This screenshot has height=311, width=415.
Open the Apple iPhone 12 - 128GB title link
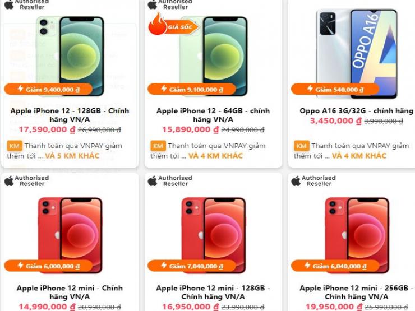pos(70,115)
